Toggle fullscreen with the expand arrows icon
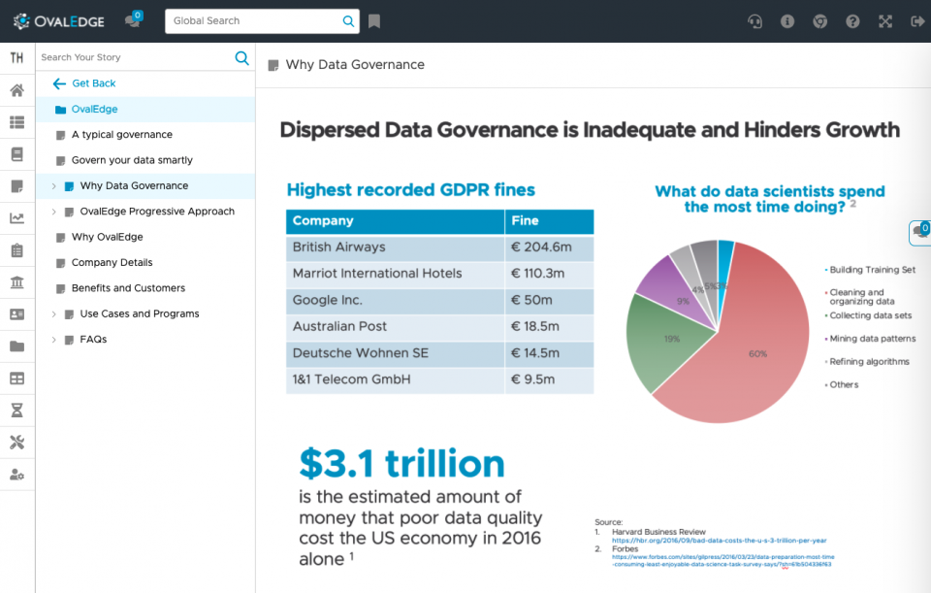931x593 pixels. tap(885, 21)
